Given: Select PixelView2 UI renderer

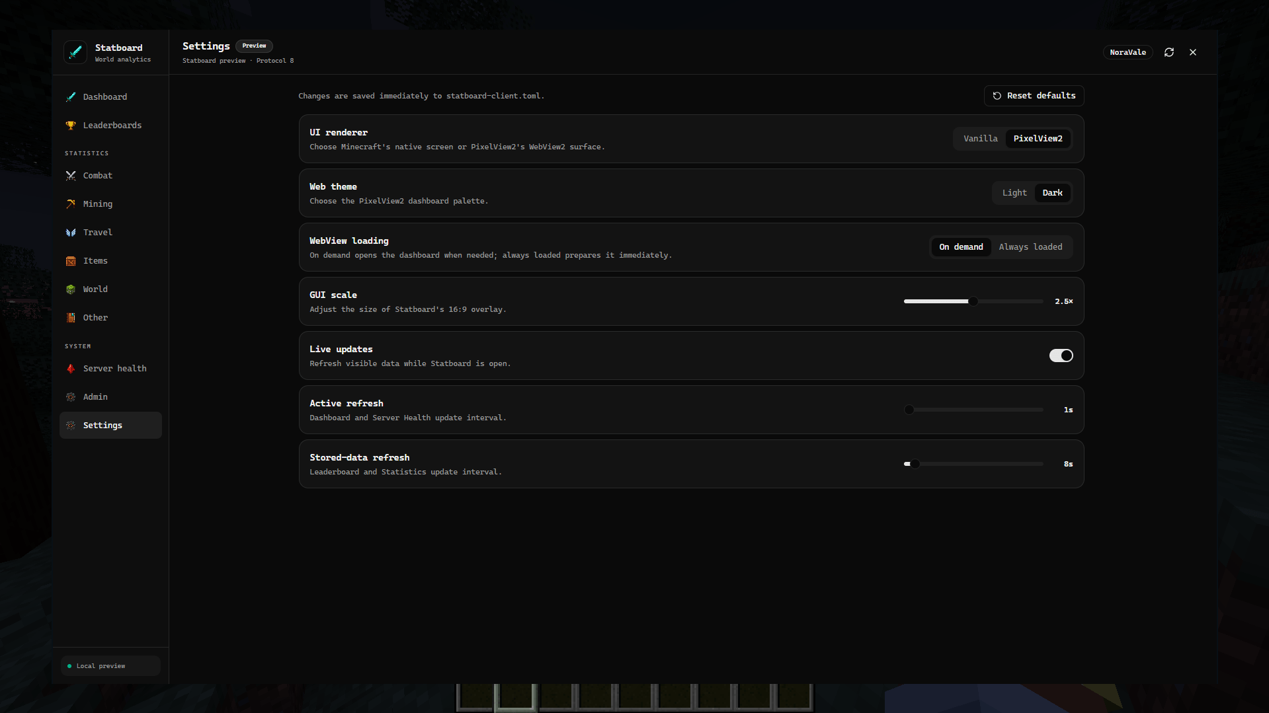Looking at the screenshot, I should coord(1038,139).
